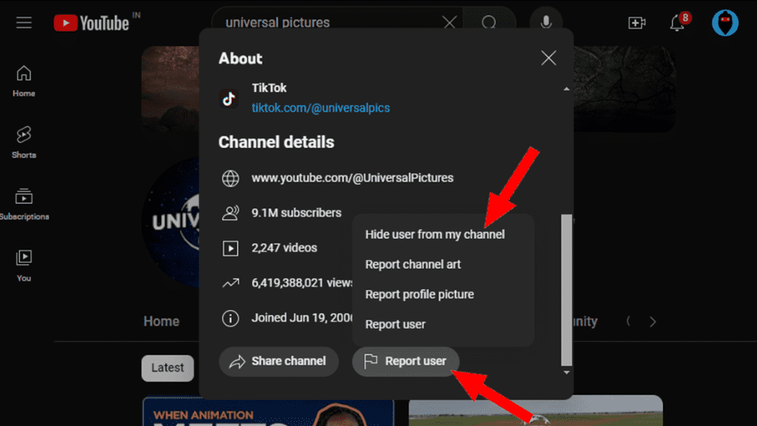Open the Create video menu
757x426 pixels.
(x=637, y=23)
